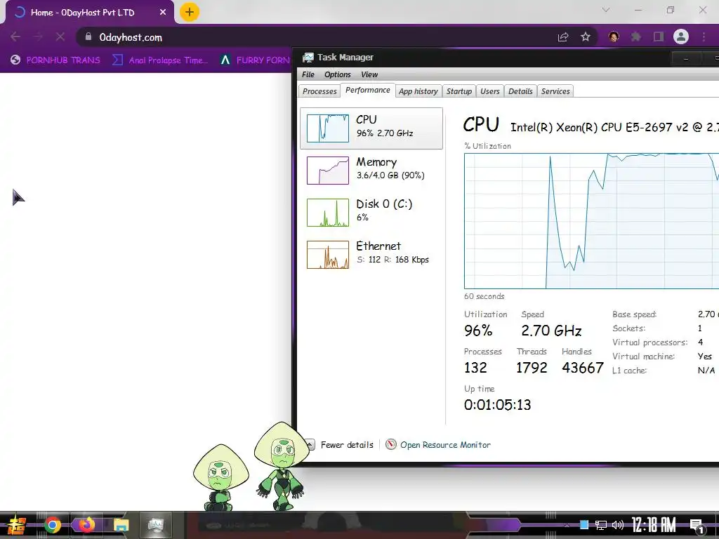Viewport: 719px width, 539px height.
Task: Open Firefox from the taskbar
Action: pos(86,525)
